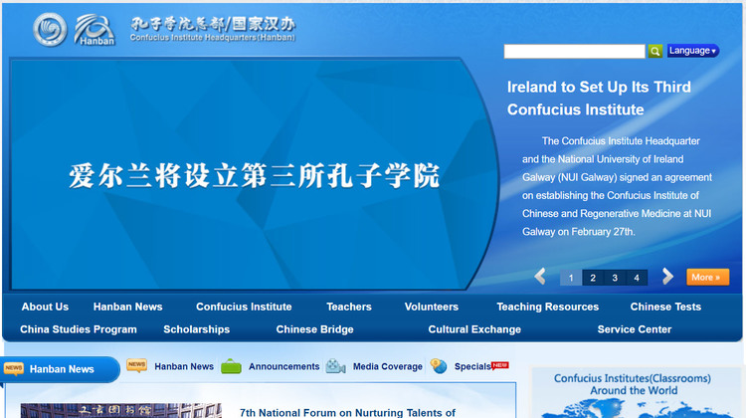Open 7th National Forum article link
This screenshot has height=418, width=746.
point(347,412)
